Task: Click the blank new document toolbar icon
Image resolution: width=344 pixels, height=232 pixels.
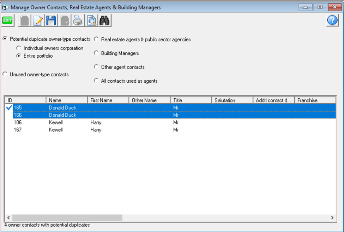Action: click(25, 21)
